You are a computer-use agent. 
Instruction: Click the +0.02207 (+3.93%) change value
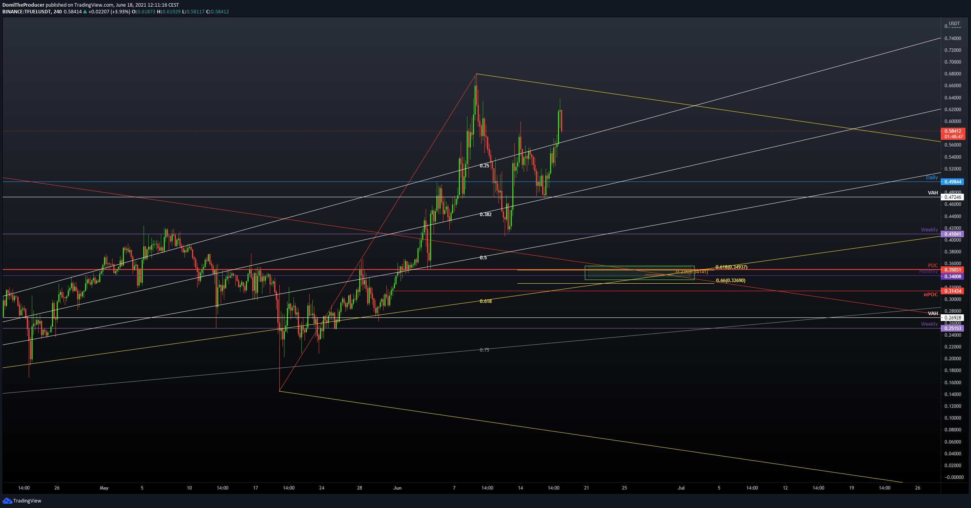point(109,12)
